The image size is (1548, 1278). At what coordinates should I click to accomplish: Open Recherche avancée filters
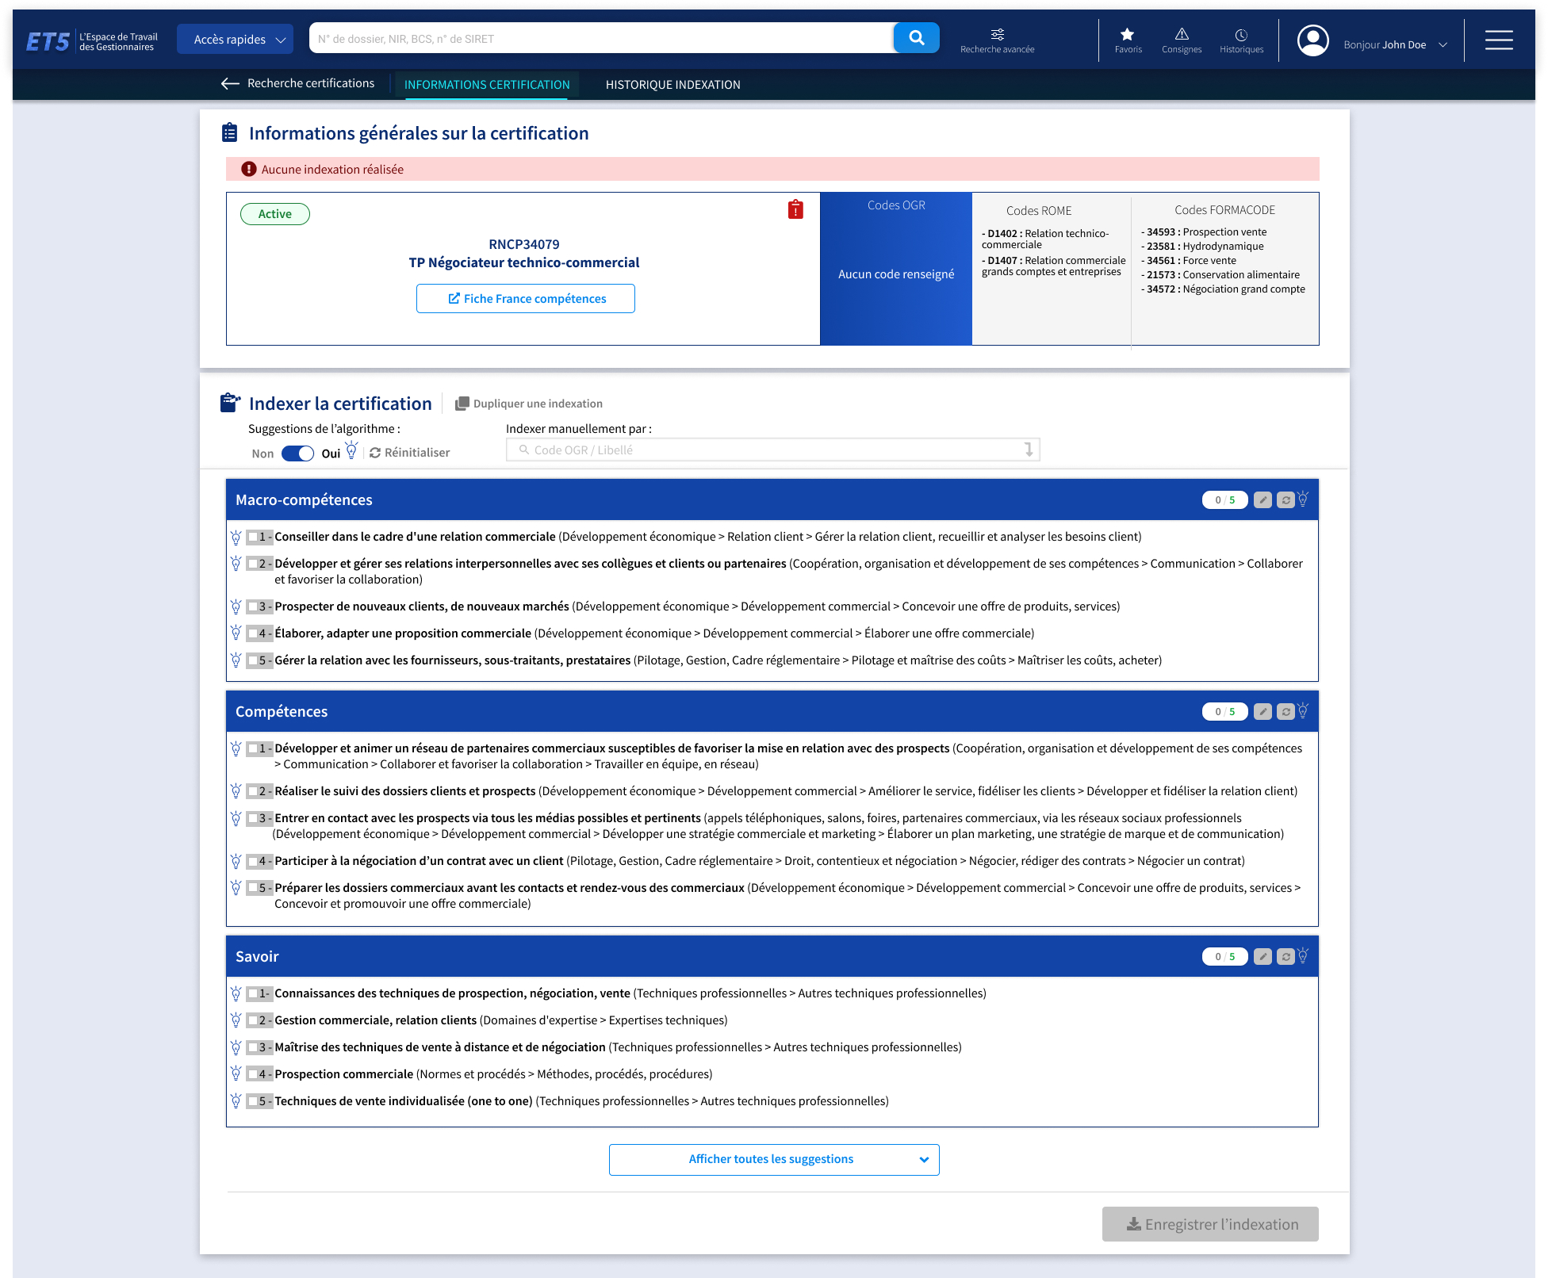point(997,40)
